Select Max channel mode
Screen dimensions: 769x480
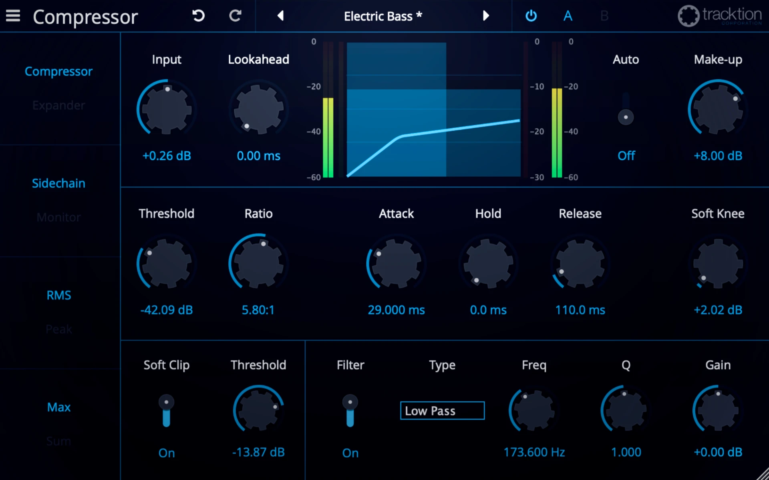[x=58, y=407]
